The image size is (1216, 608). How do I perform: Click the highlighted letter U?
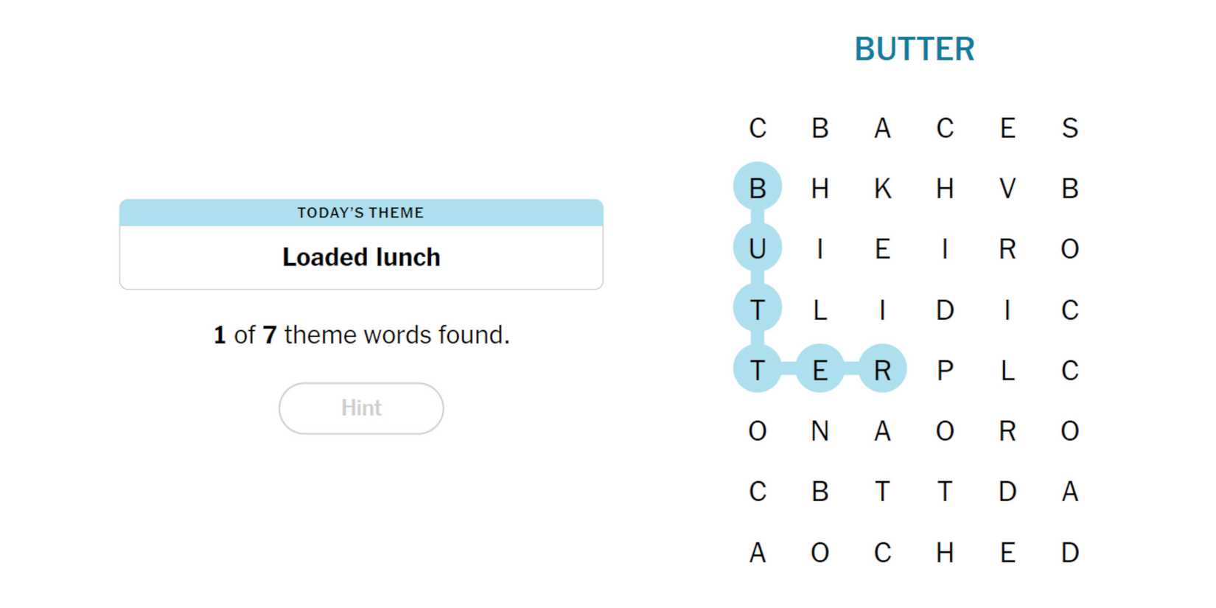click(x=757, y=249)
